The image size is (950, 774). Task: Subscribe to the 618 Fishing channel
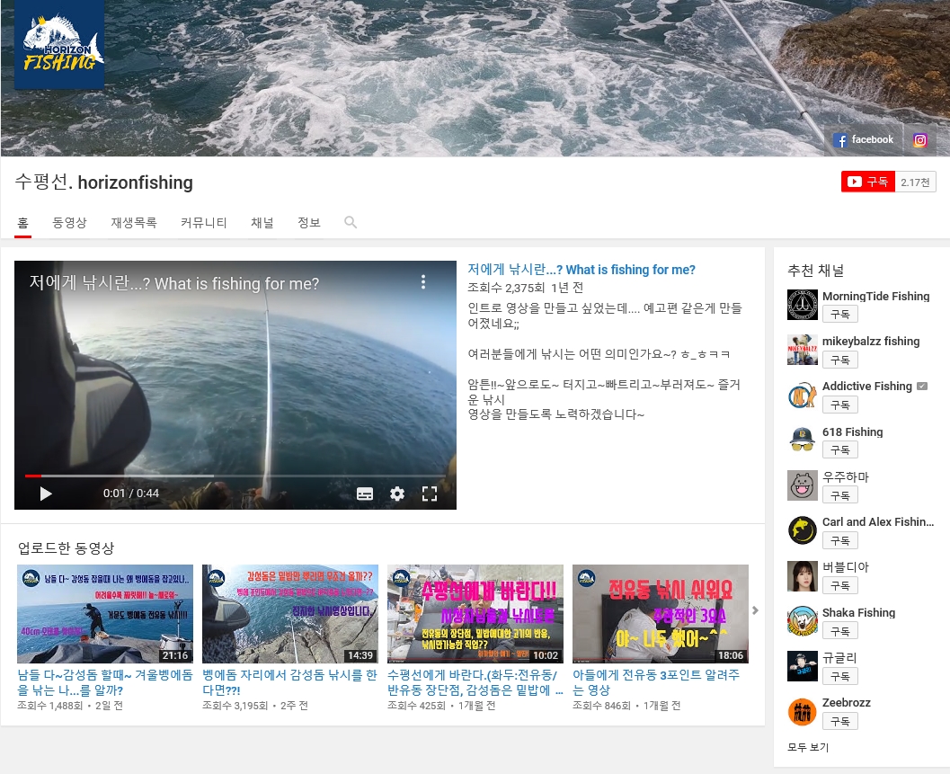839,449
